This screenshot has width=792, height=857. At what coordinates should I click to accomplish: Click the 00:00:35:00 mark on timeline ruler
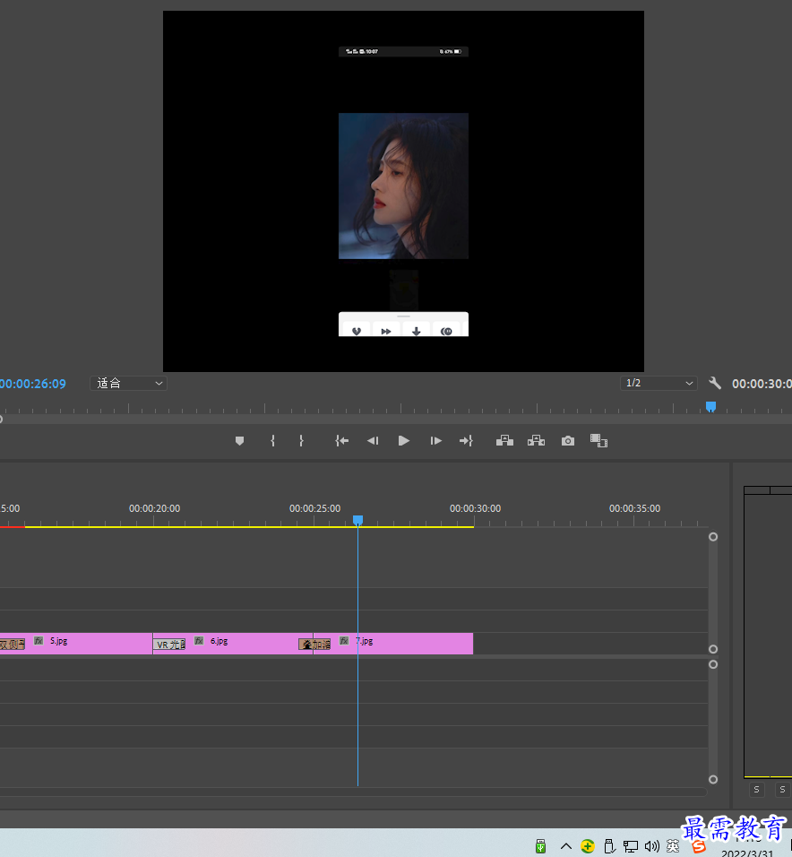(634, 508)
